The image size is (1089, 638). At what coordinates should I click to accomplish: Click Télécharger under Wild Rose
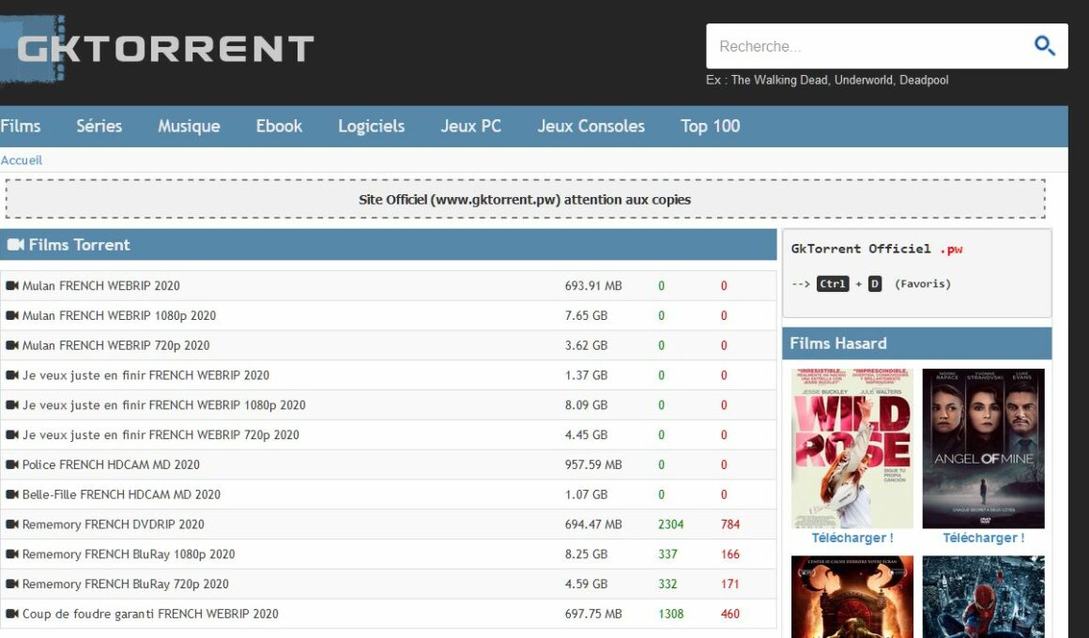pyautogui.click(x=852, y=538)
